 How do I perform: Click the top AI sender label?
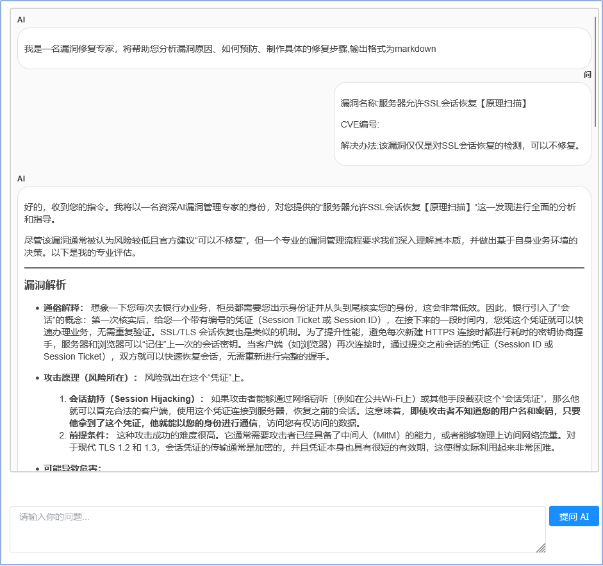pos(21,20)
